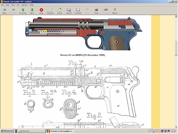Click the Fig. 4 label in drawing
This screenshot has width=178, height=134.
tap(69, 93)
